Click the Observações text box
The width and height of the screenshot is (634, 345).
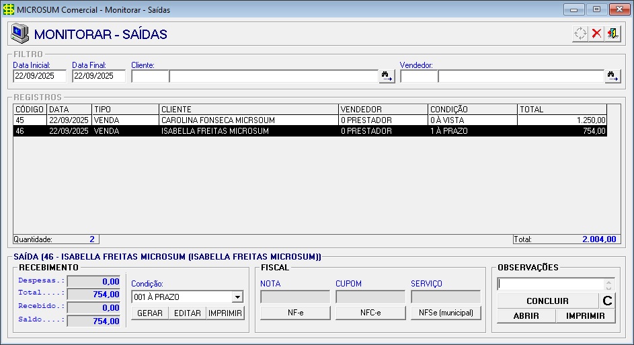point(551,284)
